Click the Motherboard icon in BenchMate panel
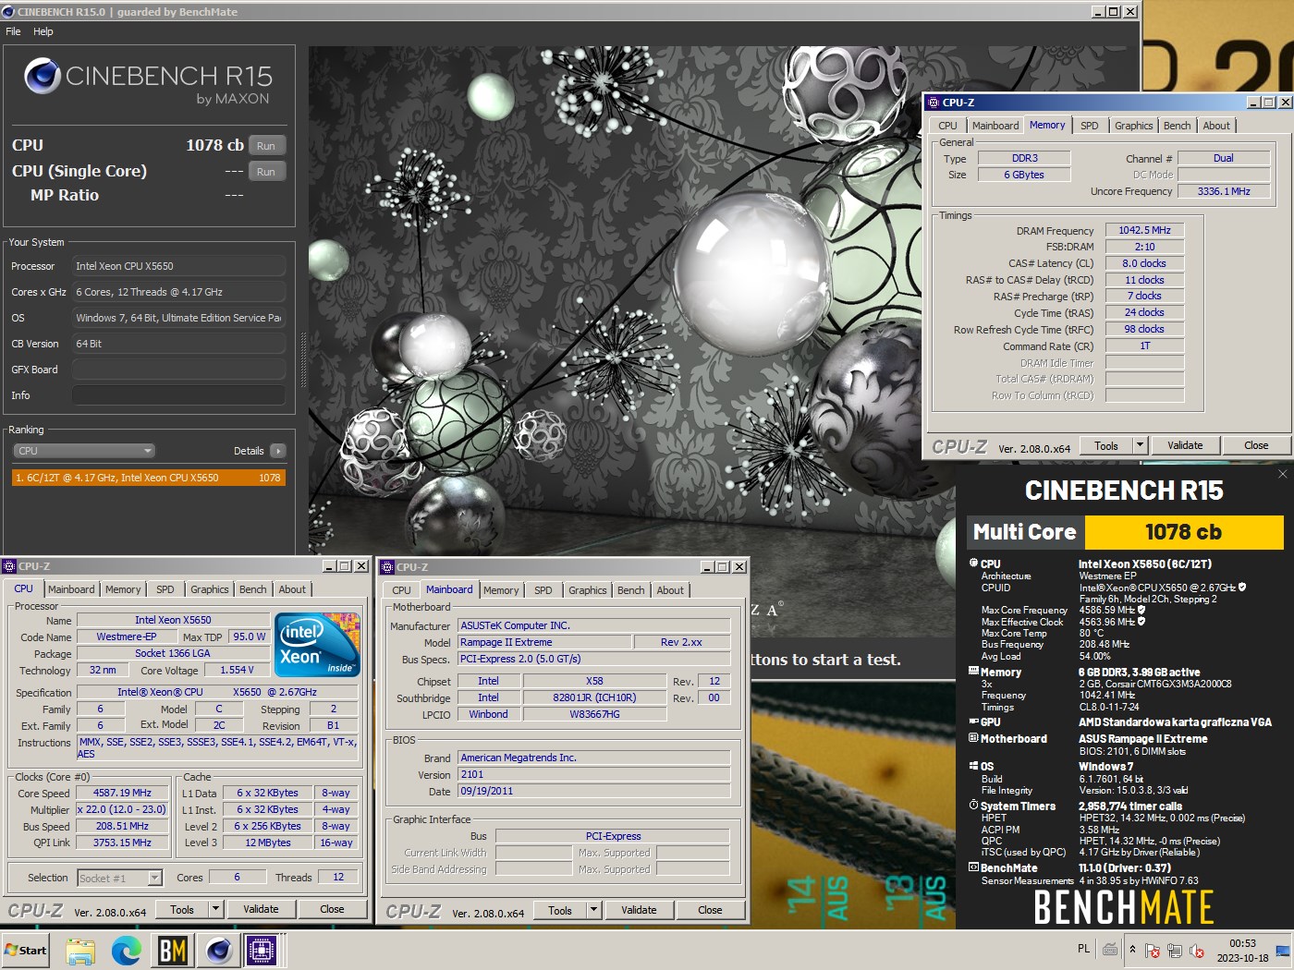Screen dimensions: 1294x970 pyautogui.click(x=973, y=738)
